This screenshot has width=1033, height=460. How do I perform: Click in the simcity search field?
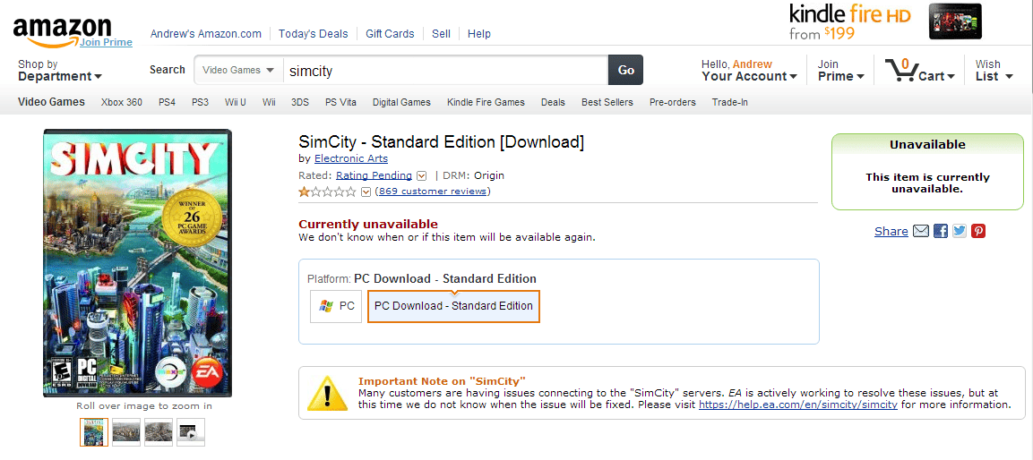click(x=445, y=70)
